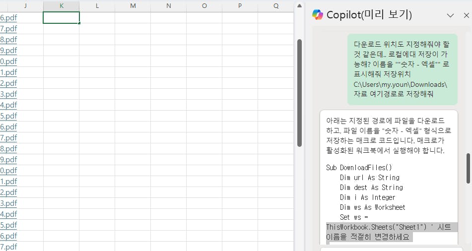Click the code line "Sub DownloadFiles()"

(359, 168)
